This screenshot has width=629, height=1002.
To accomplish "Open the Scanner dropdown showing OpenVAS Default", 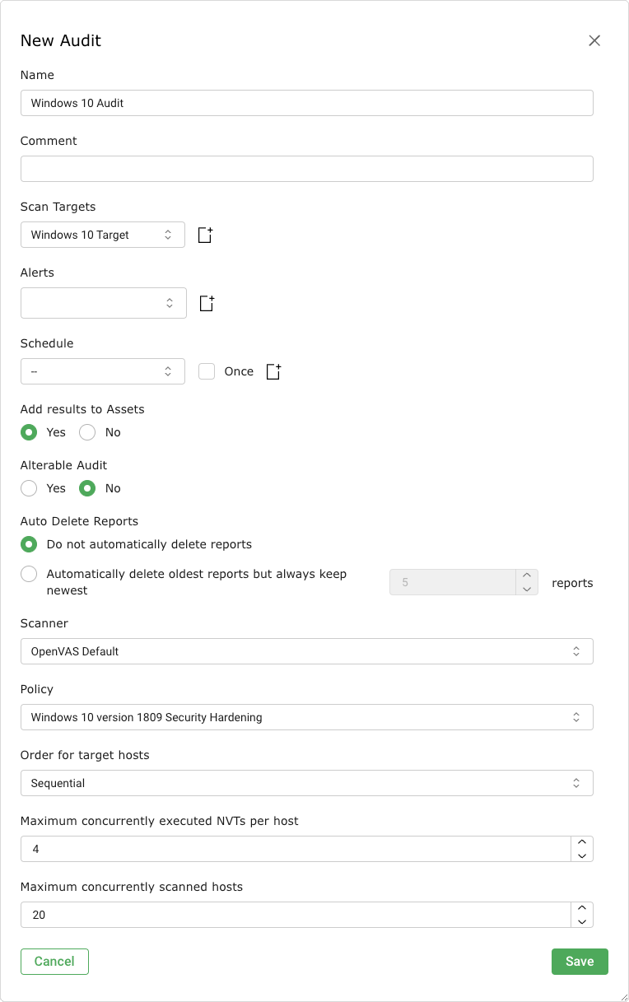I will pyautogui.click(x=306, y=651).
